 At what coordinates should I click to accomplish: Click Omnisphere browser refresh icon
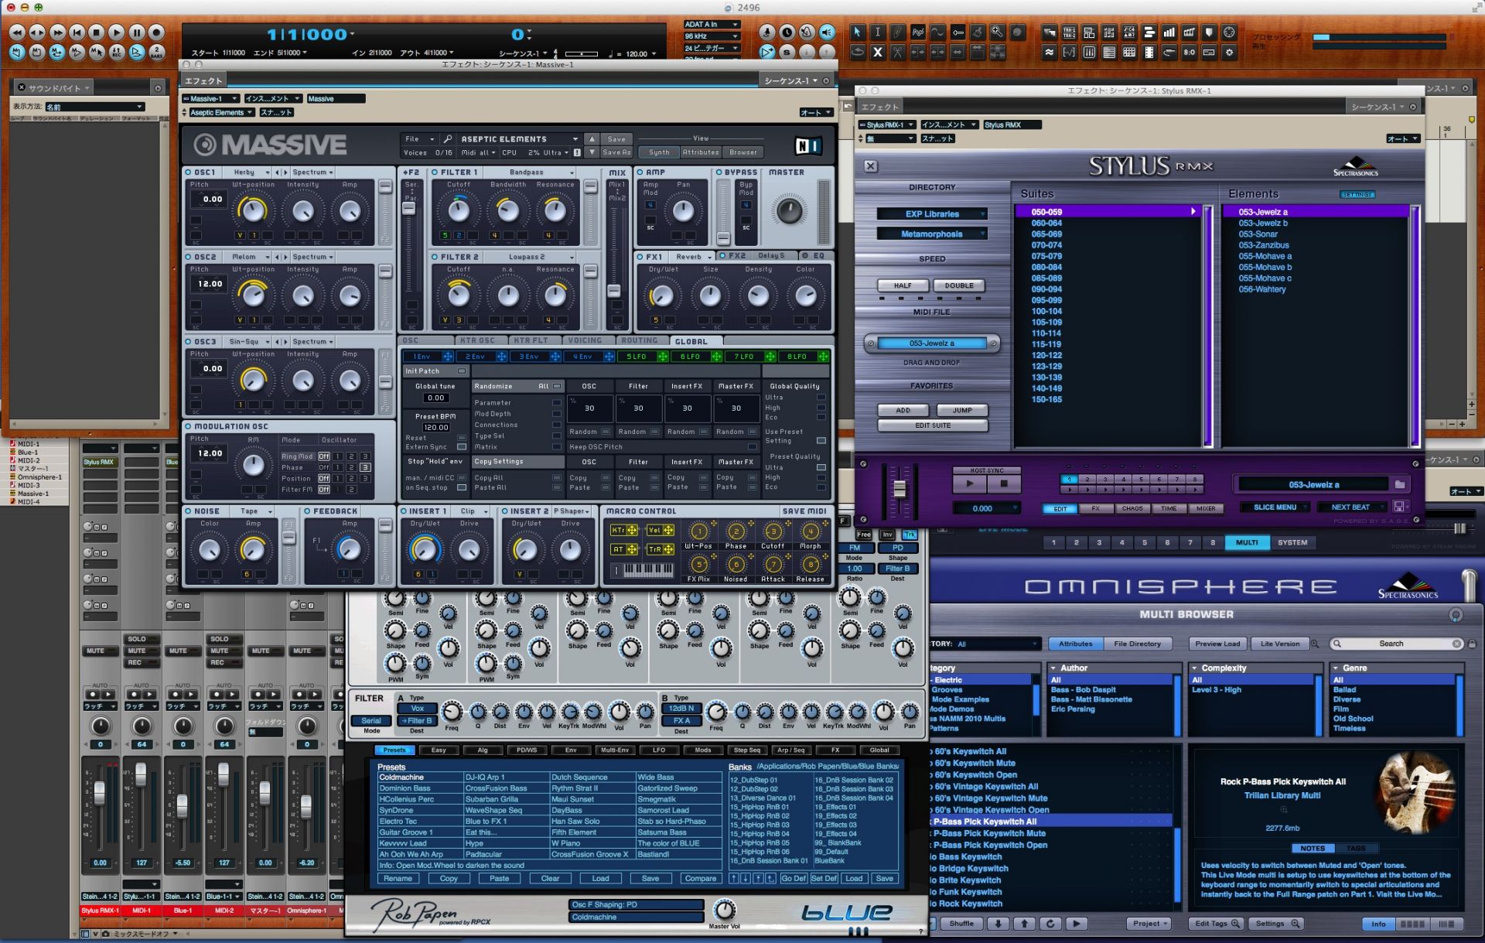pyautogui.click(x=1050, y=924)
